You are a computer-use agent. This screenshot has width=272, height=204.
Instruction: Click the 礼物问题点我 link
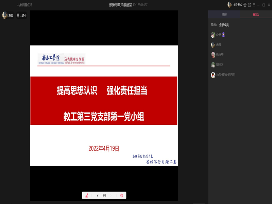(24, 5)
